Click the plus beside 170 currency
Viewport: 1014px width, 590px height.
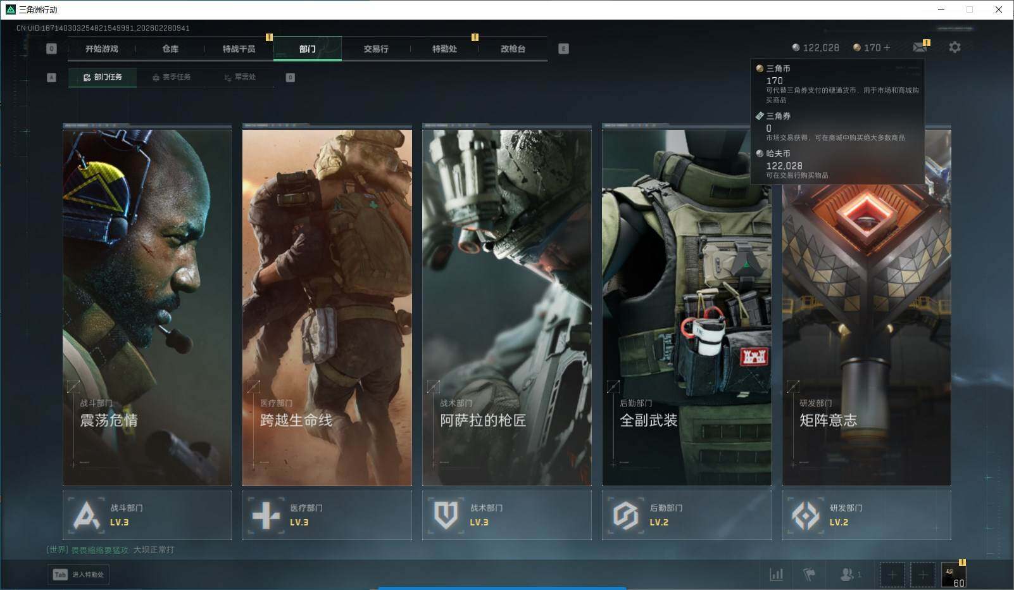[x=886, y=47]
